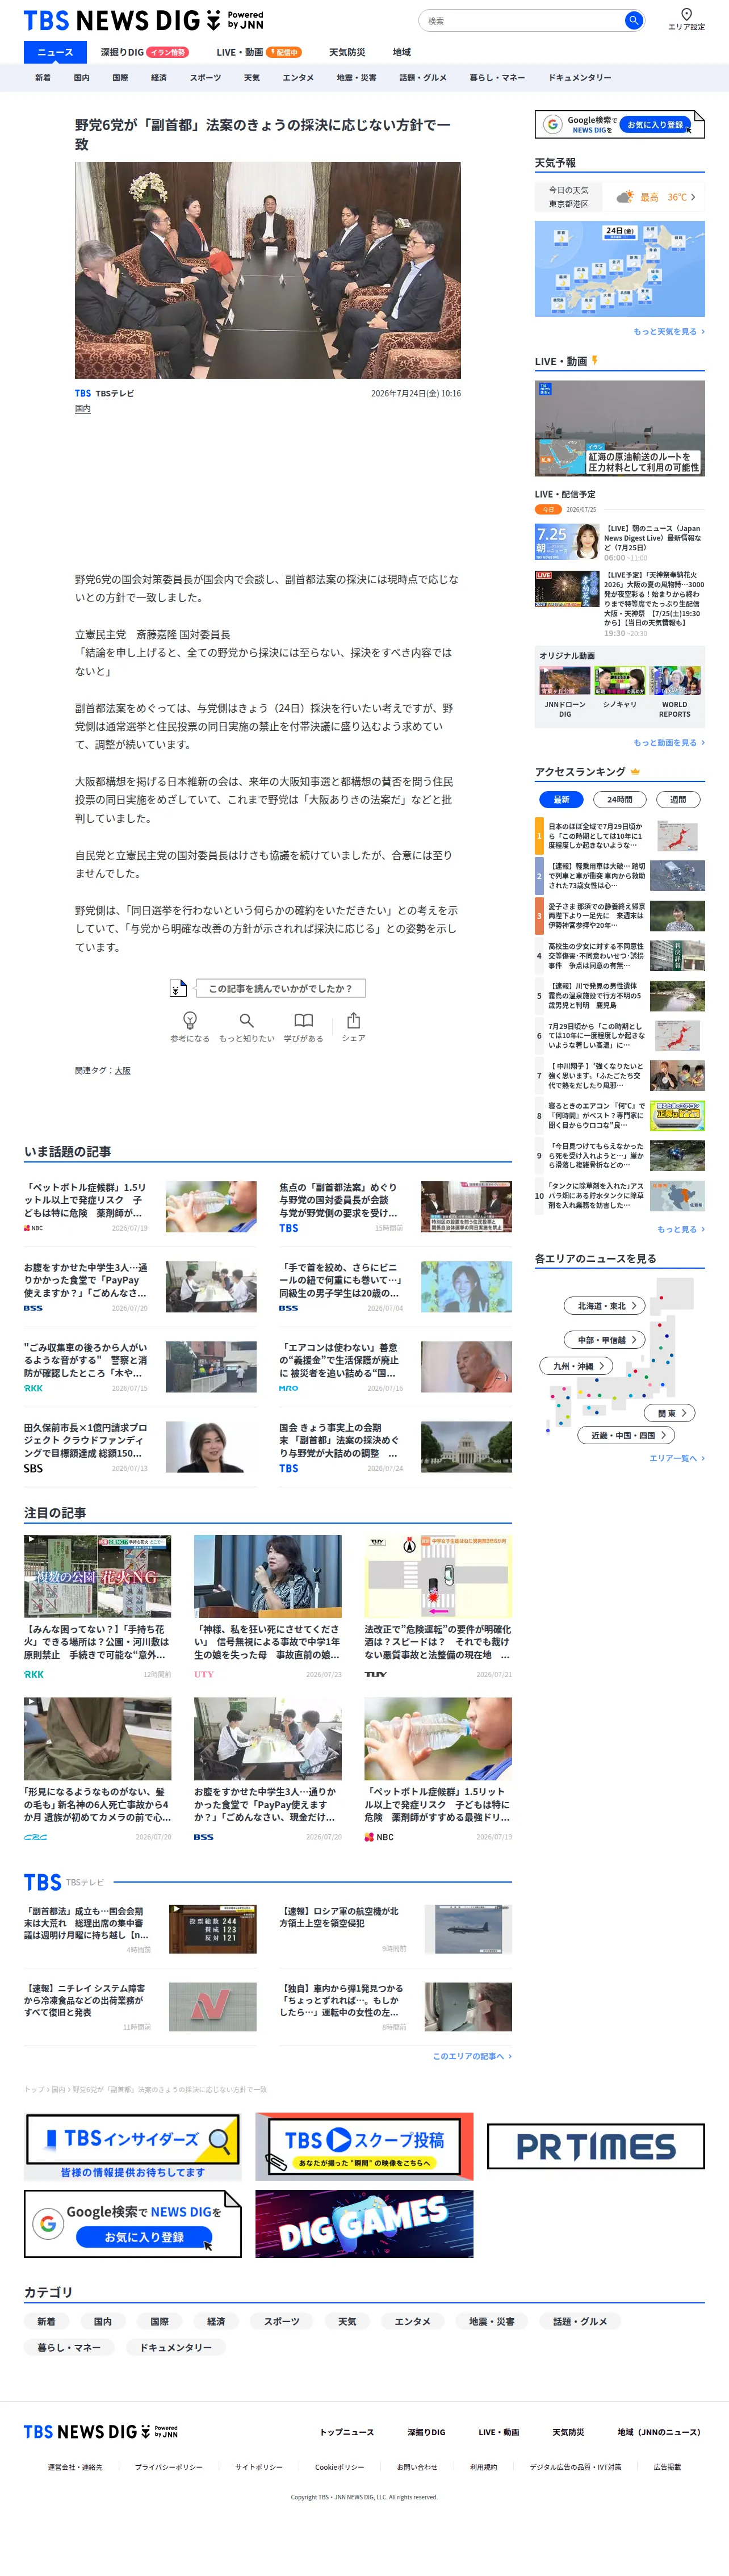The width and height of the screenshot is (729, 2576).
Task: Expand today's weather 最高 36°C row
Action: (620, 197)
